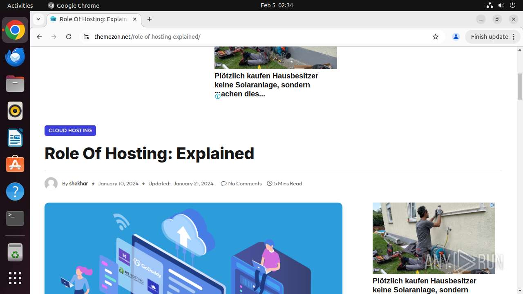The image size is (523, 294).
Task: Open sidebar ad image of worker
Action: pyautogui.click(x=434, y=238)
